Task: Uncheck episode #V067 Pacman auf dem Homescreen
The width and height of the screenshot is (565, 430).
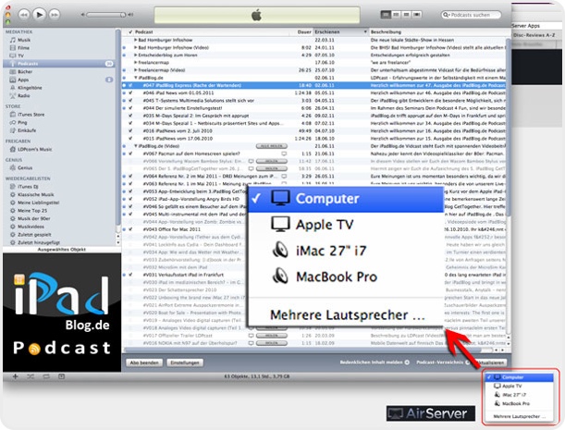Action: coord(130,154)
